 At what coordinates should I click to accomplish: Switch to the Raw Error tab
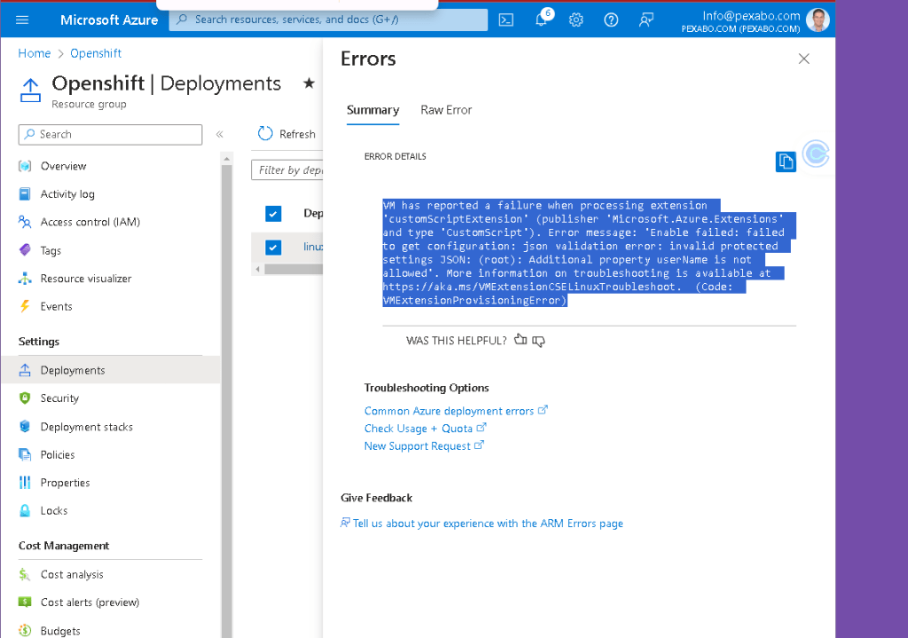446,110
